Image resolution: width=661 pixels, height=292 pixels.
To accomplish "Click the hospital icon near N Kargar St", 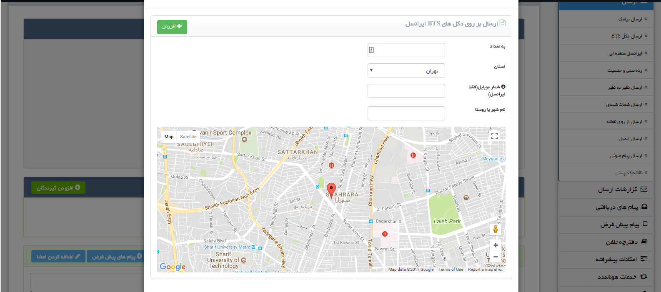I will pyautogui.click(x=413, y=155).
